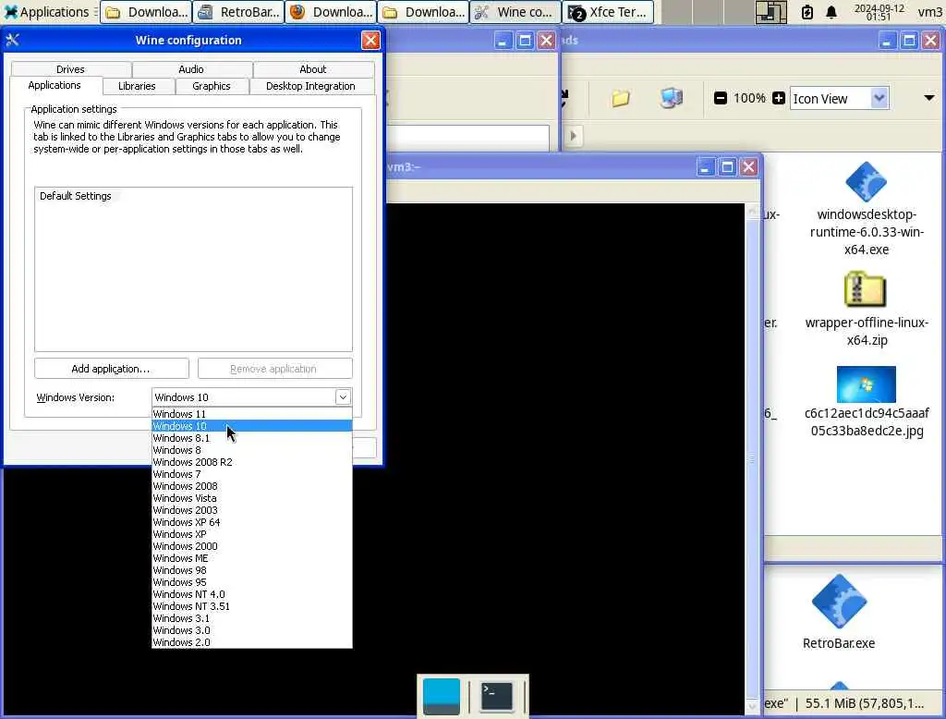The height and width of the screenshot is (719, 946).
Task: Click the path bar forward arrow button
Action: [573, 137]
